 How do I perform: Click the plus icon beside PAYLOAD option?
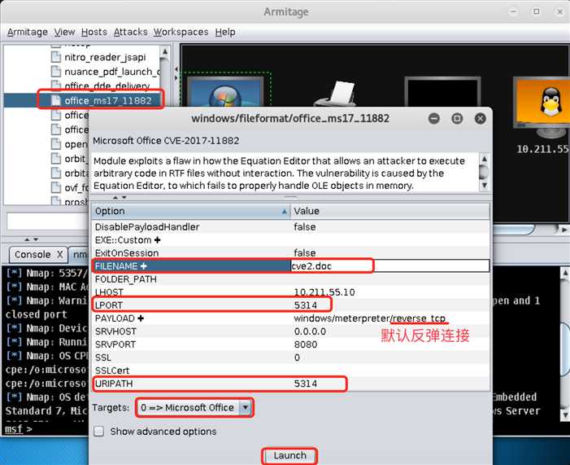click(141, 318)
